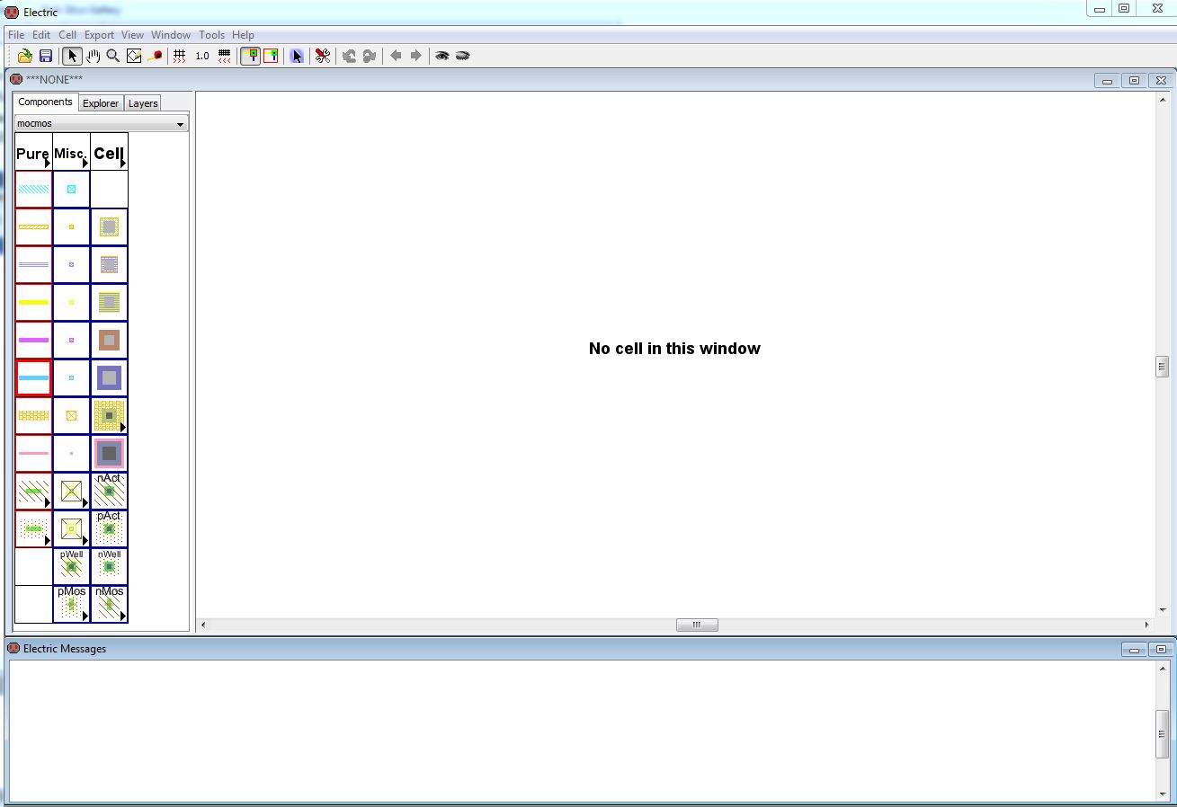Open the Window menu

(171, 35)
